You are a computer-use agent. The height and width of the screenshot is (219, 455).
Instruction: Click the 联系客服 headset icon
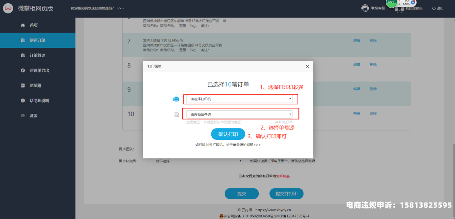365,8
